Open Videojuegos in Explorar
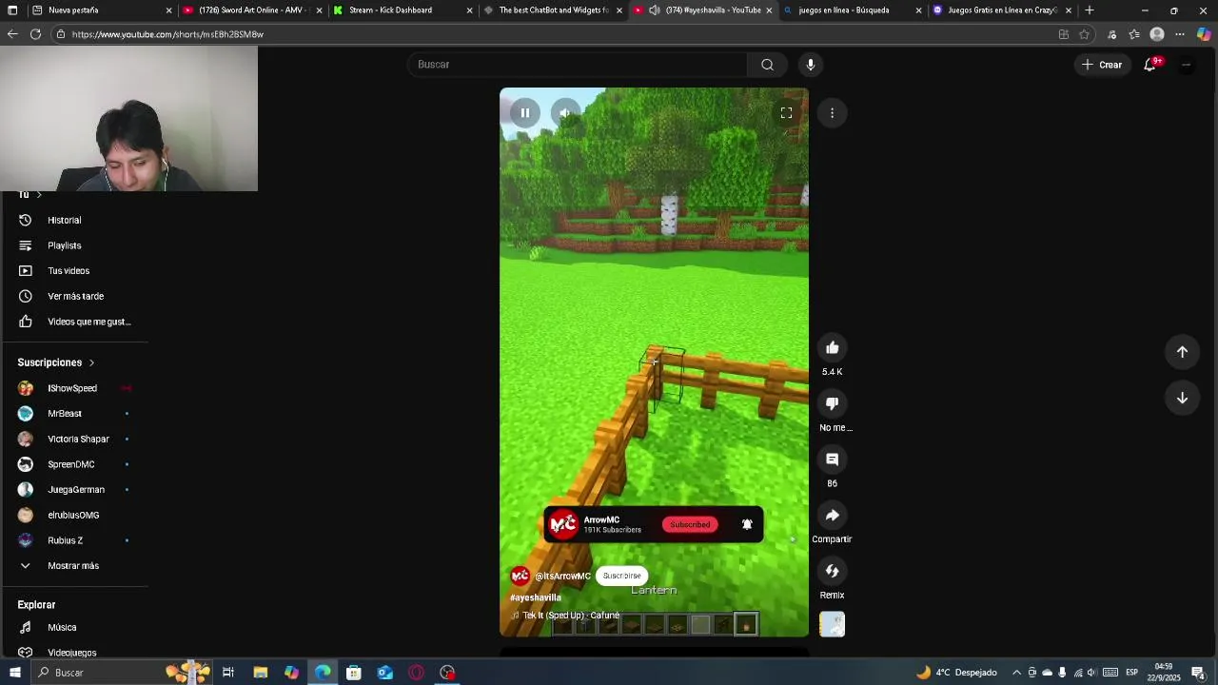This screenshot has width=1218, height=685. (74, 653)
